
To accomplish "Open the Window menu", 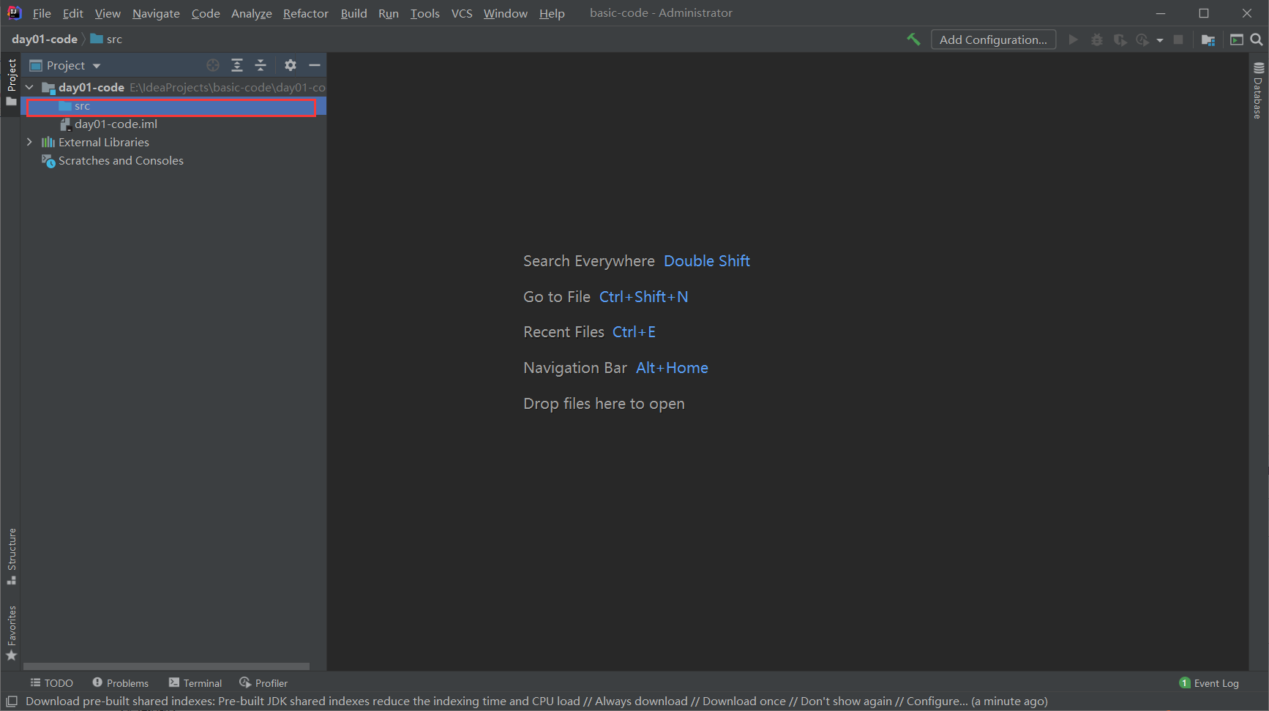I will tap(506, 13).
